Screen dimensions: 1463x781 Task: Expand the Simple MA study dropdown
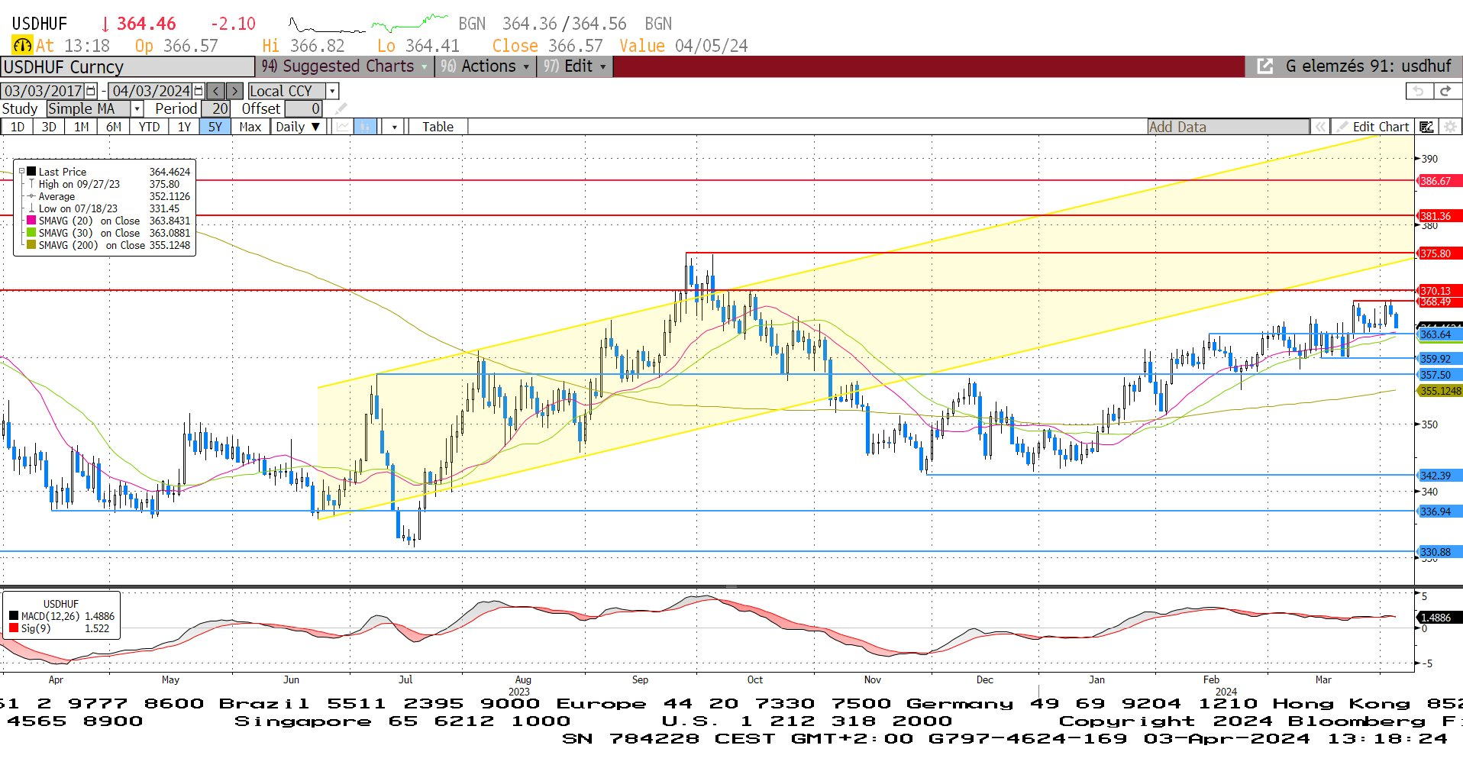tap(137, 108)
